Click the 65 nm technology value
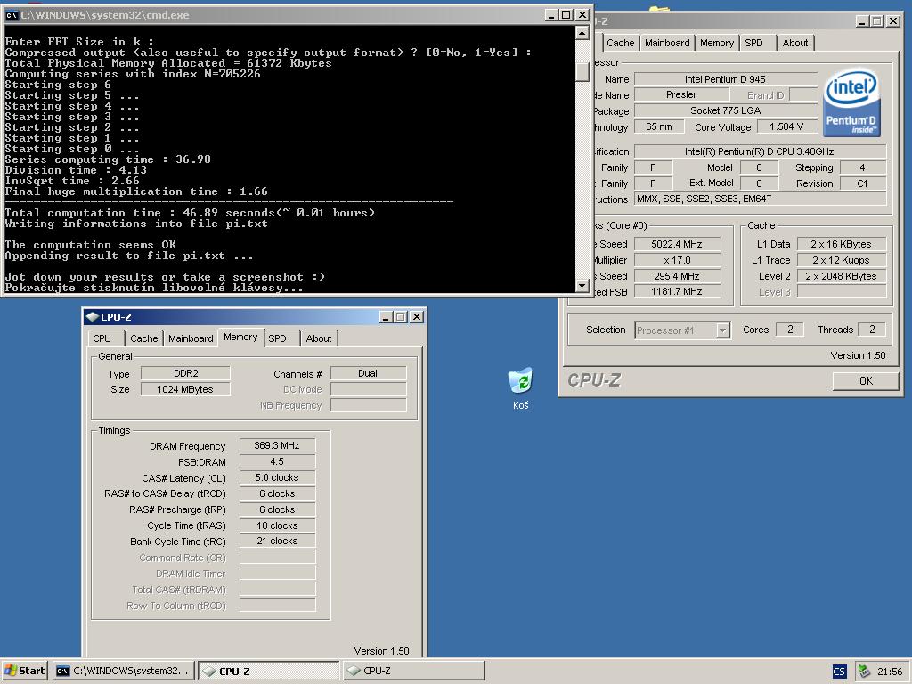 658,126
